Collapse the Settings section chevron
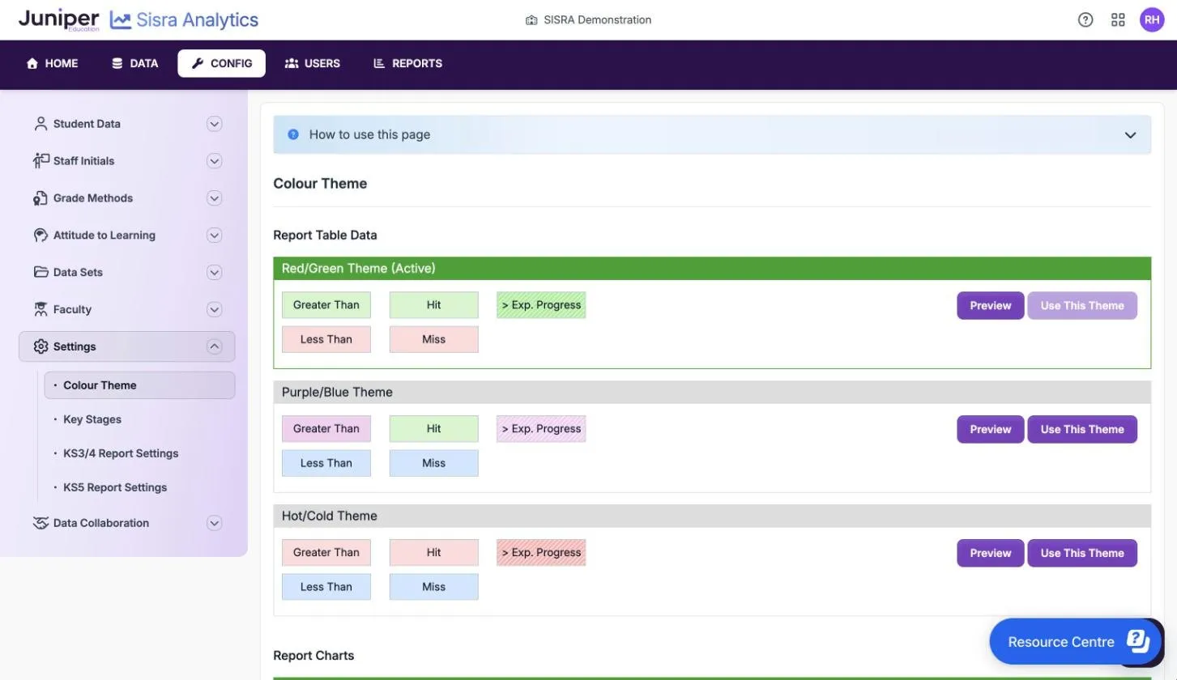Screen dimensions: 1177x680 click(214, 346)
